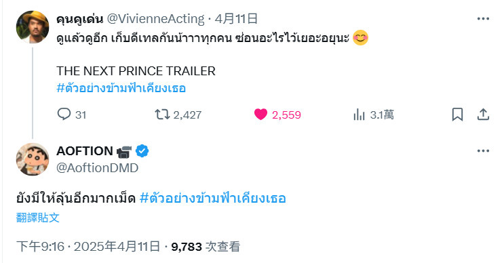
Task: Open more options for VivienneActing tweet
Action: coord(483,19)
